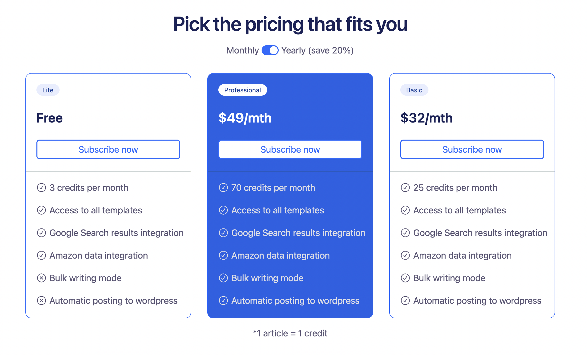Click check icon beside 3 credits per month

[x=41, y=188]
